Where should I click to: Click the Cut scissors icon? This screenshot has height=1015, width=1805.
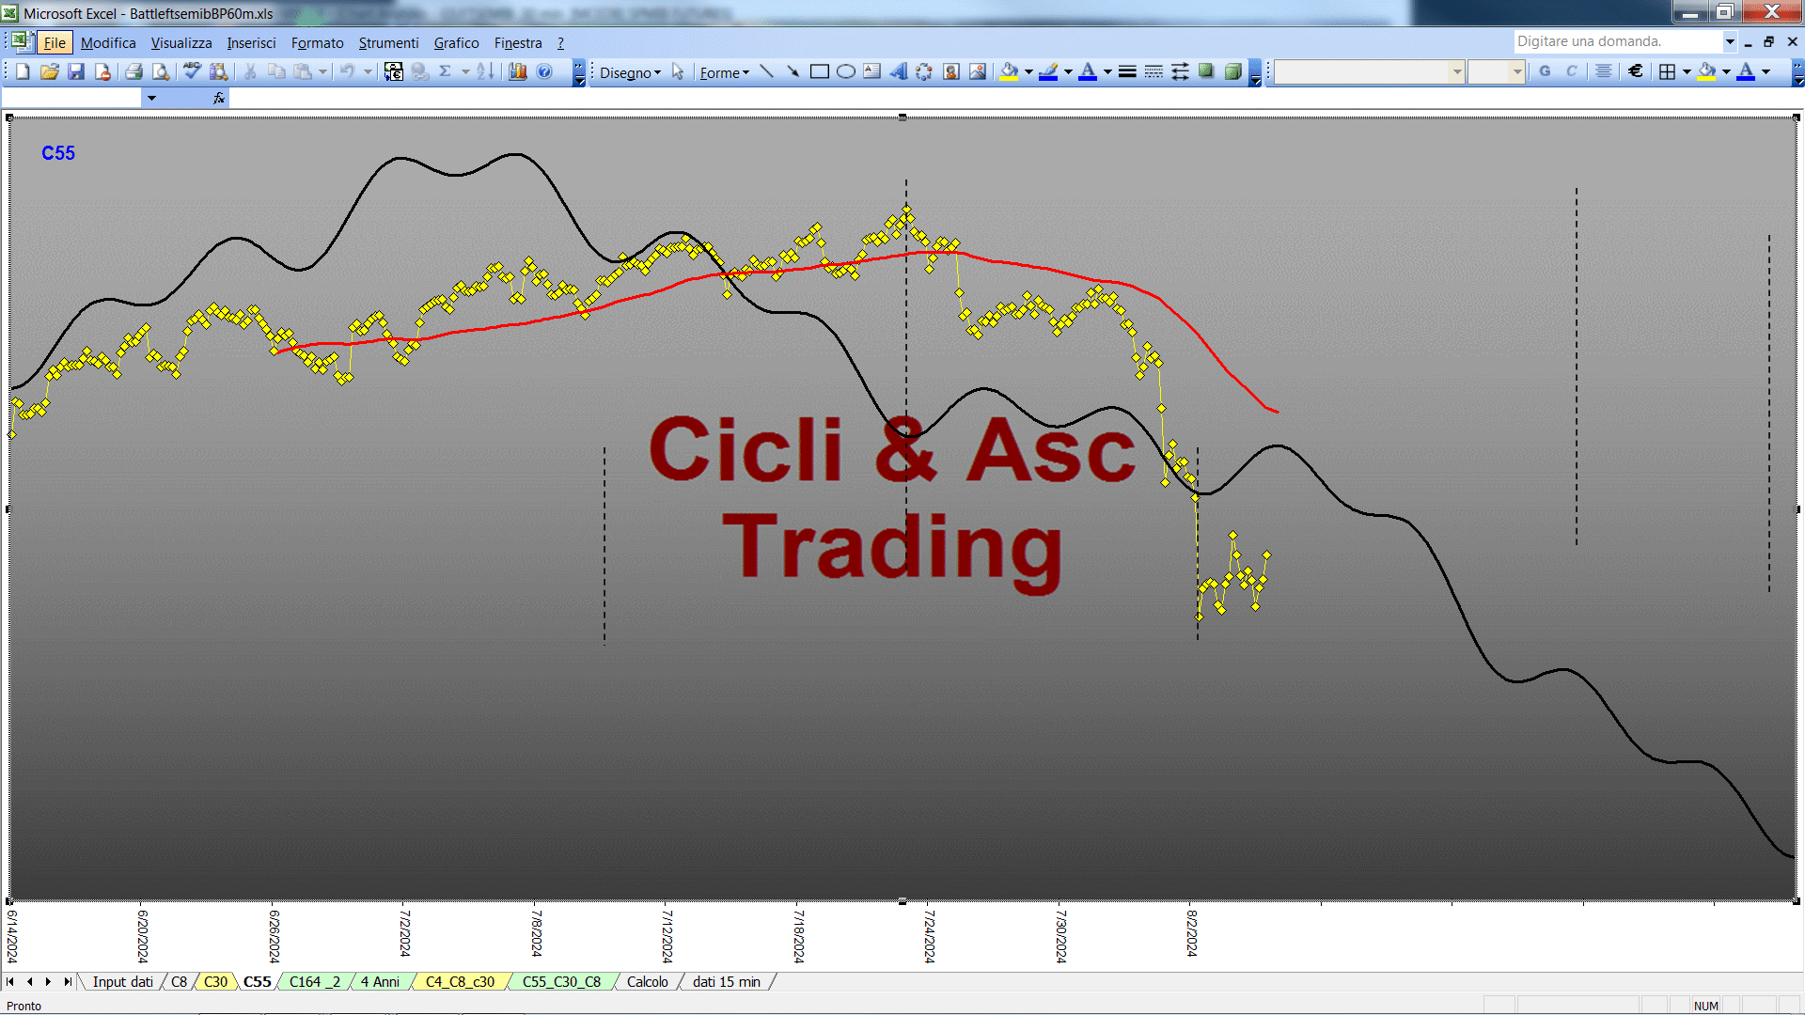point(250,71)
